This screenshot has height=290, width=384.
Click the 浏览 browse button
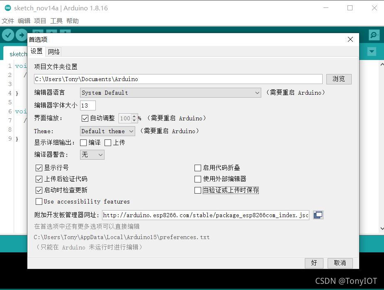(x=339, y=79)
